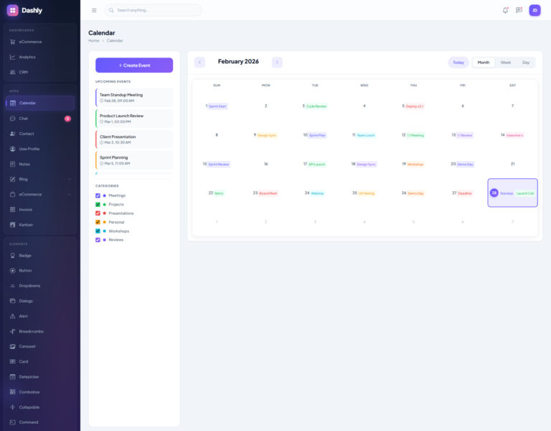Switch to Week view tab
The height and width of the screenshot is (431, 551).
(506, 62)
